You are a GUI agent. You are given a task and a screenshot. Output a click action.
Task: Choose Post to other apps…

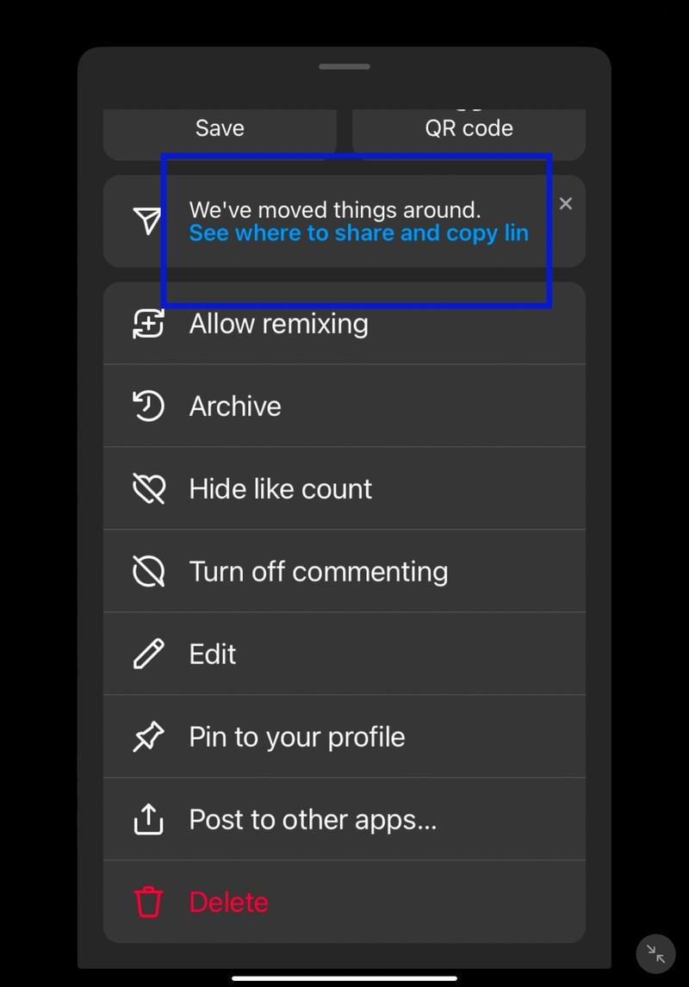pos(344,819)
